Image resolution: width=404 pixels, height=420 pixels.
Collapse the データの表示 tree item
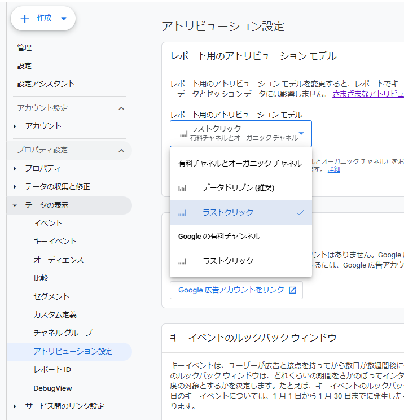pos(15,205)
